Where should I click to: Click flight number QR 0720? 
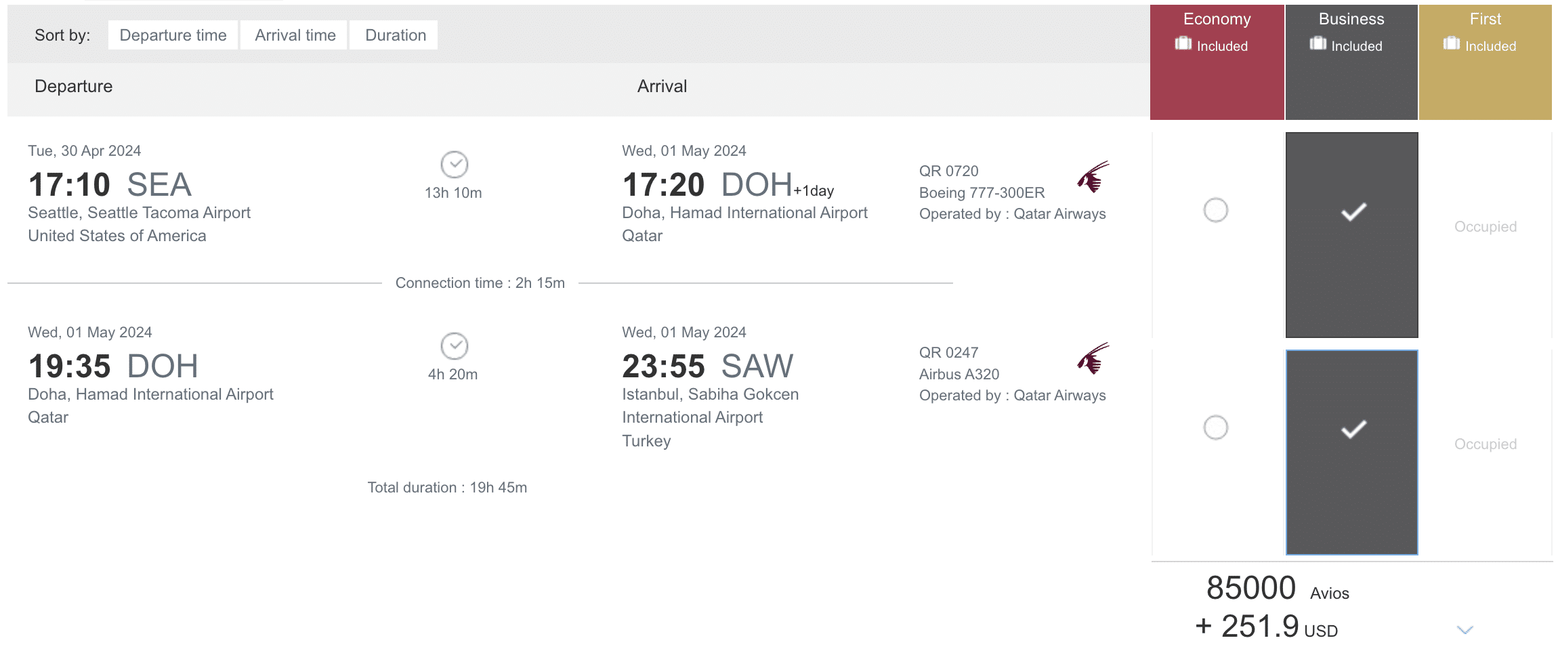point(948,171)
